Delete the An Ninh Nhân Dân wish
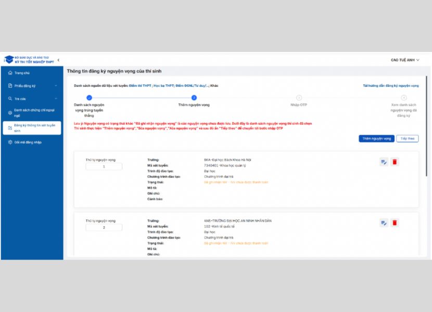 (395, 223)
